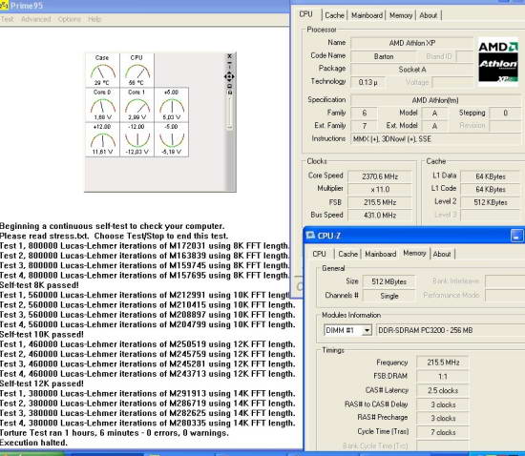The height and width of the screenshot is (456, 525).
Task: Click the Code Name field Barton
Action: click(x=384, y=56)
